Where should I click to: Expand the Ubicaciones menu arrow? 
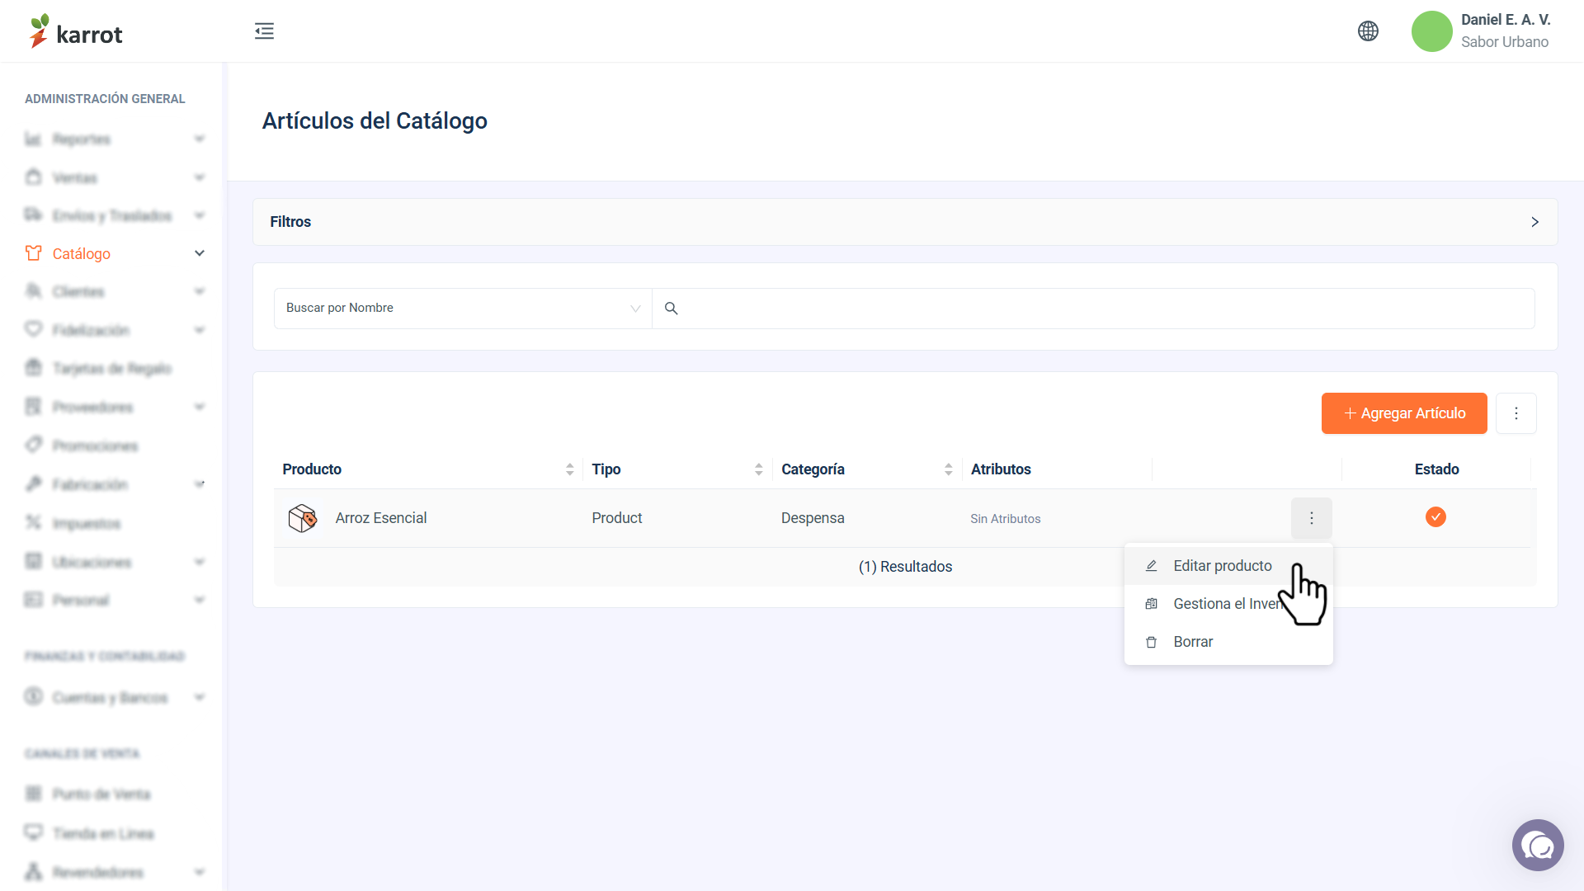(x=199, y=562)
